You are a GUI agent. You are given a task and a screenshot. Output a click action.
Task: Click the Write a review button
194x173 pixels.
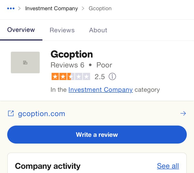97,135
